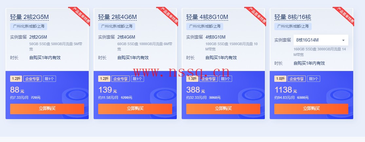Click 1.8折 discount badge on 1138元 card
365x142 pixels.
(x=280, y=79)
